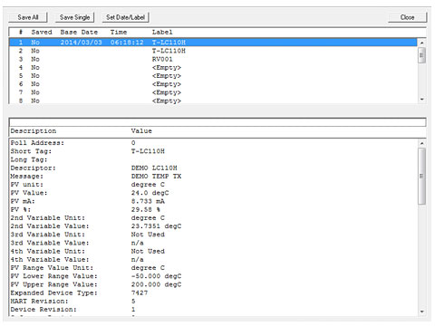
Task: Click the up arrow of the records list scrollbar
Action: click(x=421, y=43)
